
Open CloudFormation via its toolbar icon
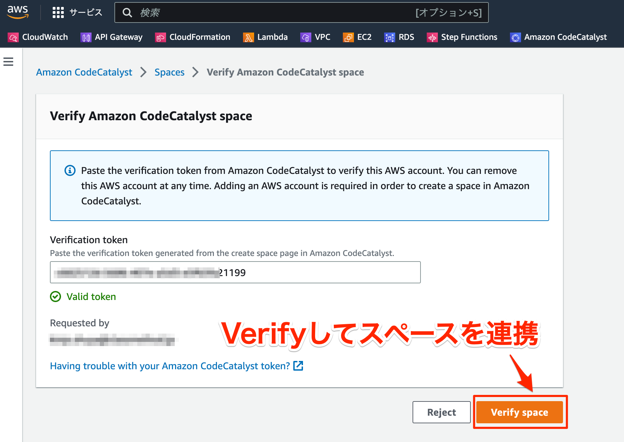coord(160,37)
